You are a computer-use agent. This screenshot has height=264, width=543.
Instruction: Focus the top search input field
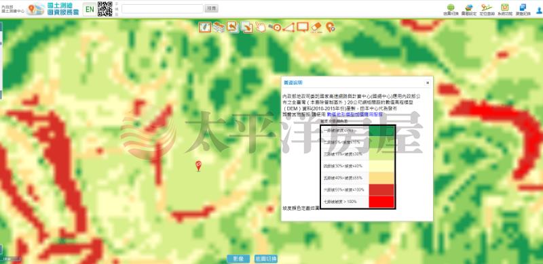click(162, 9)
